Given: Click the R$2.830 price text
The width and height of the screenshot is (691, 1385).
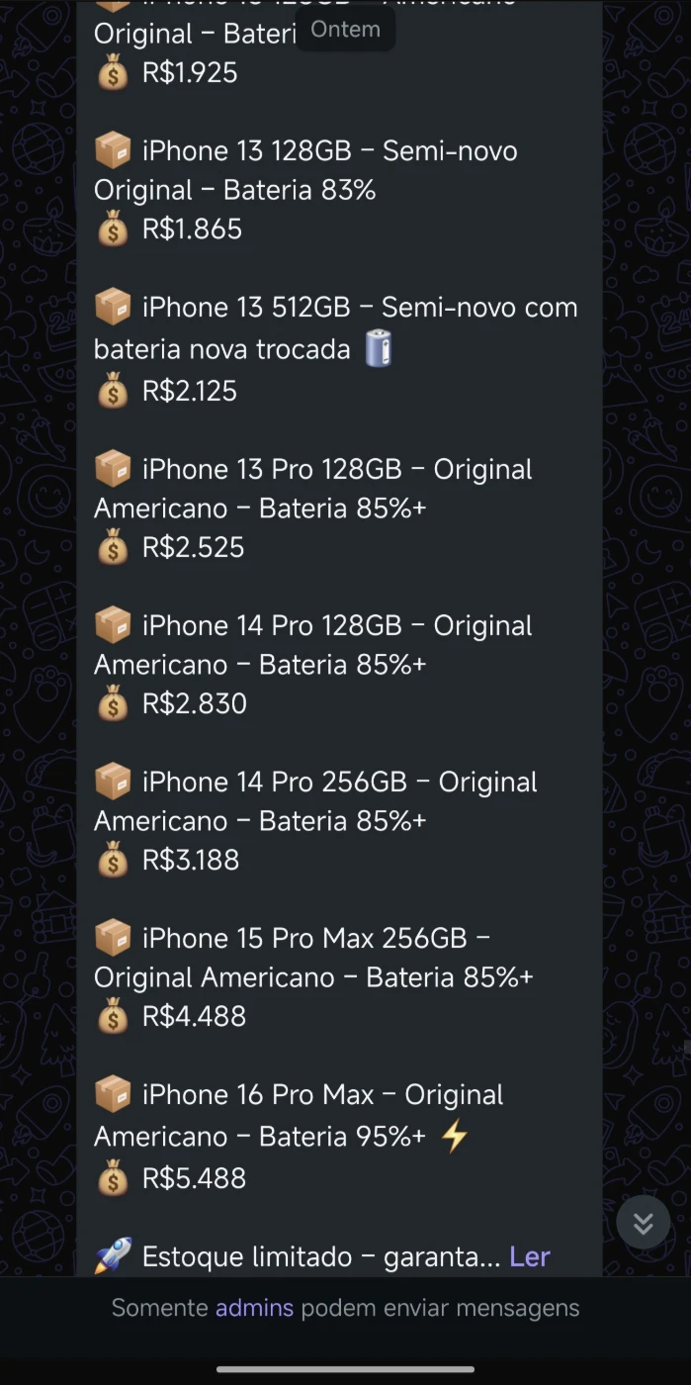Looking at the screenshot, I should pos(194,703).
